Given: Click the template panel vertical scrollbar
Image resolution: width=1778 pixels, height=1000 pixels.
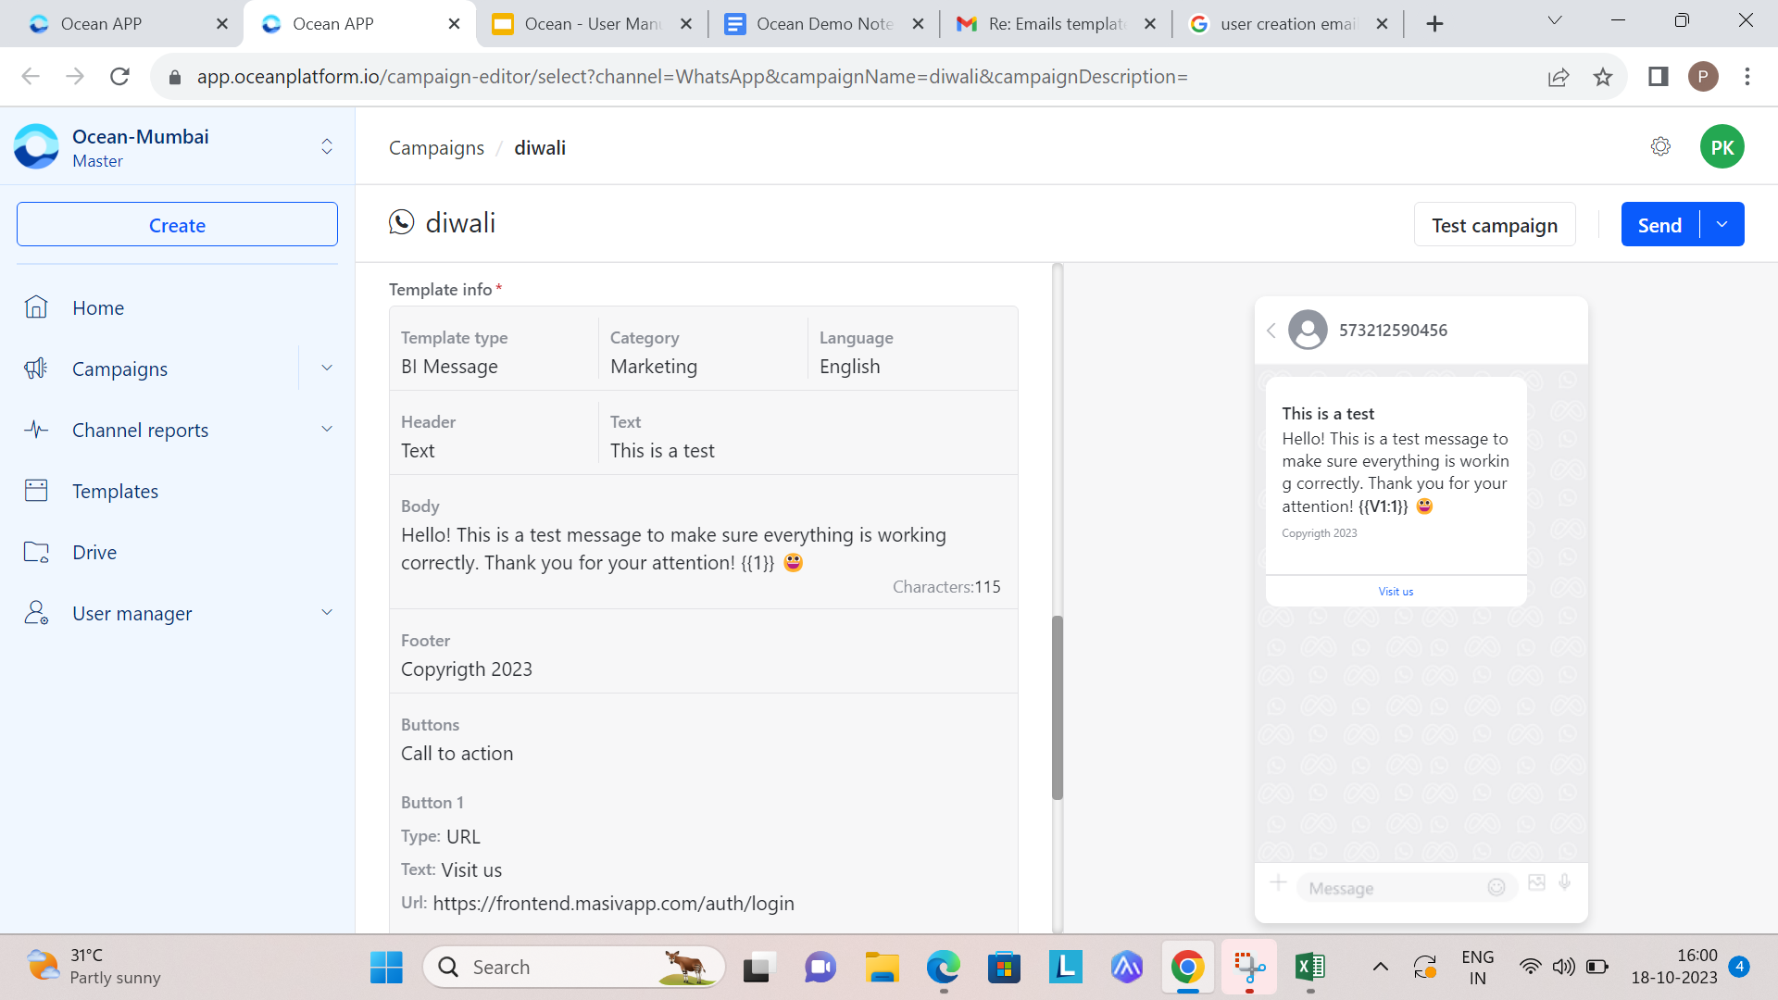Looking at the screenshot, I should 1058,707.
